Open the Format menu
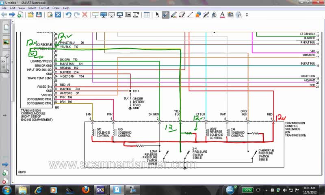The width and height of the screenshot is (325, 195). click(x=44, y=8)
